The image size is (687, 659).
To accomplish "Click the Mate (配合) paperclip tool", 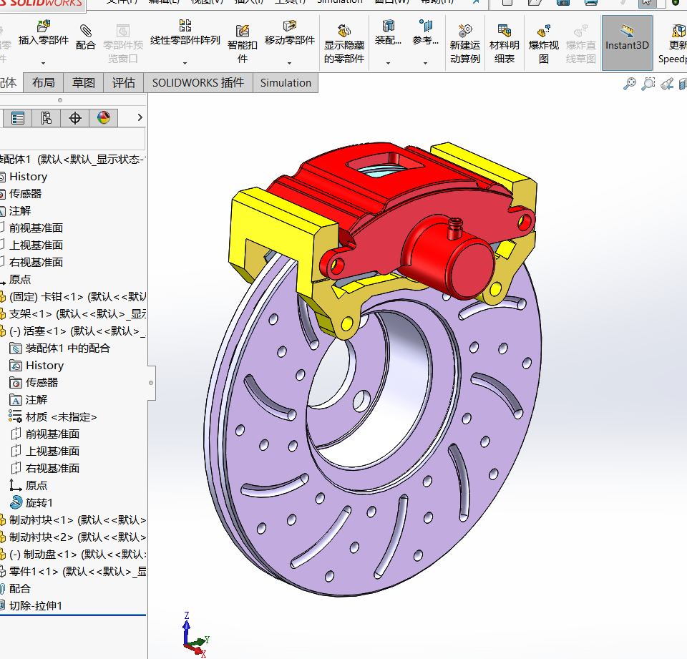I will 85,37.
